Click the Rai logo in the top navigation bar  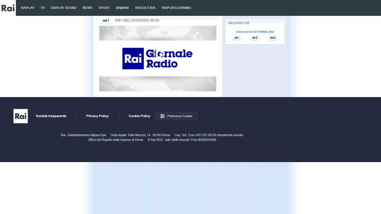(8, 8)
